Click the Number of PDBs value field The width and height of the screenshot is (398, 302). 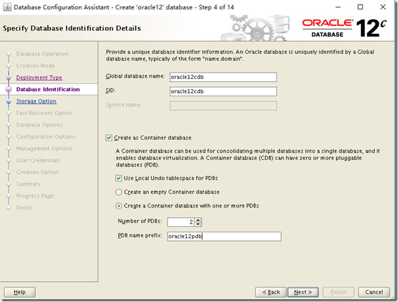[181, 222]
